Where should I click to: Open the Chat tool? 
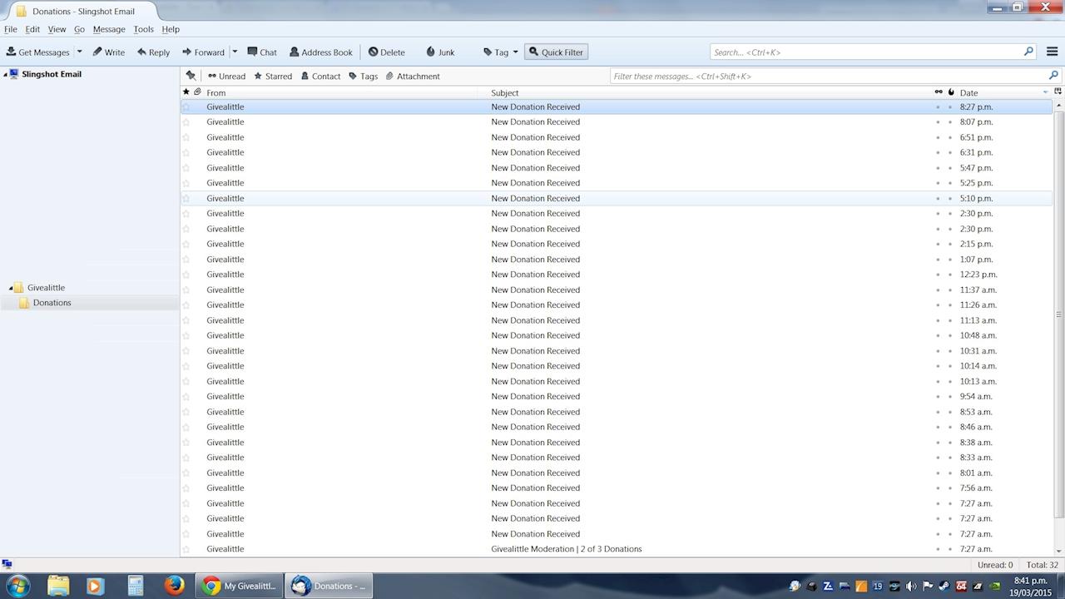(x=261, y=52)
